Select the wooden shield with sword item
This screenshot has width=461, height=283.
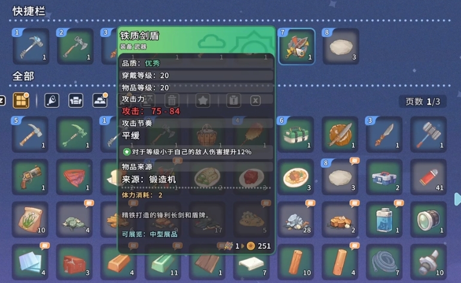click(340, 134)
